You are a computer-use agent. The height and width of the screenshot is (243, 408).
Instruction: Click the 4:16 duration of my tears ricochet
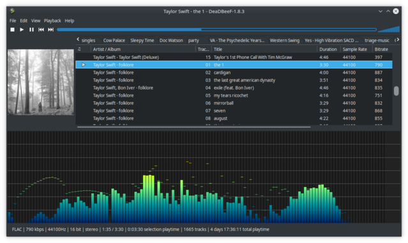(x=324, y=95)
